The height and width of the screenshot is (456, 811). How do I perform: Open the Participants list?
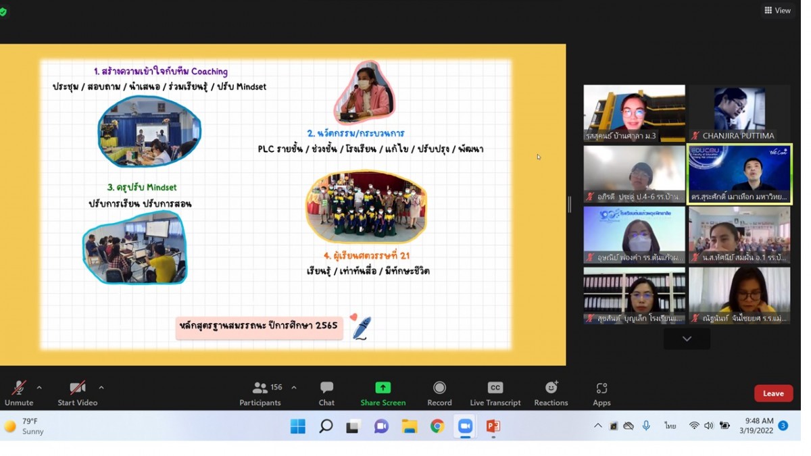point(260,393)
